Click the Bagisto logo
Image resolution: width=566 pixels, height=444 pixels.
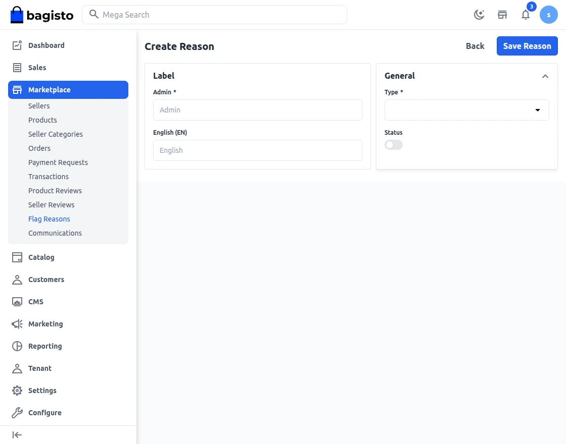click(x=42, y=15)
